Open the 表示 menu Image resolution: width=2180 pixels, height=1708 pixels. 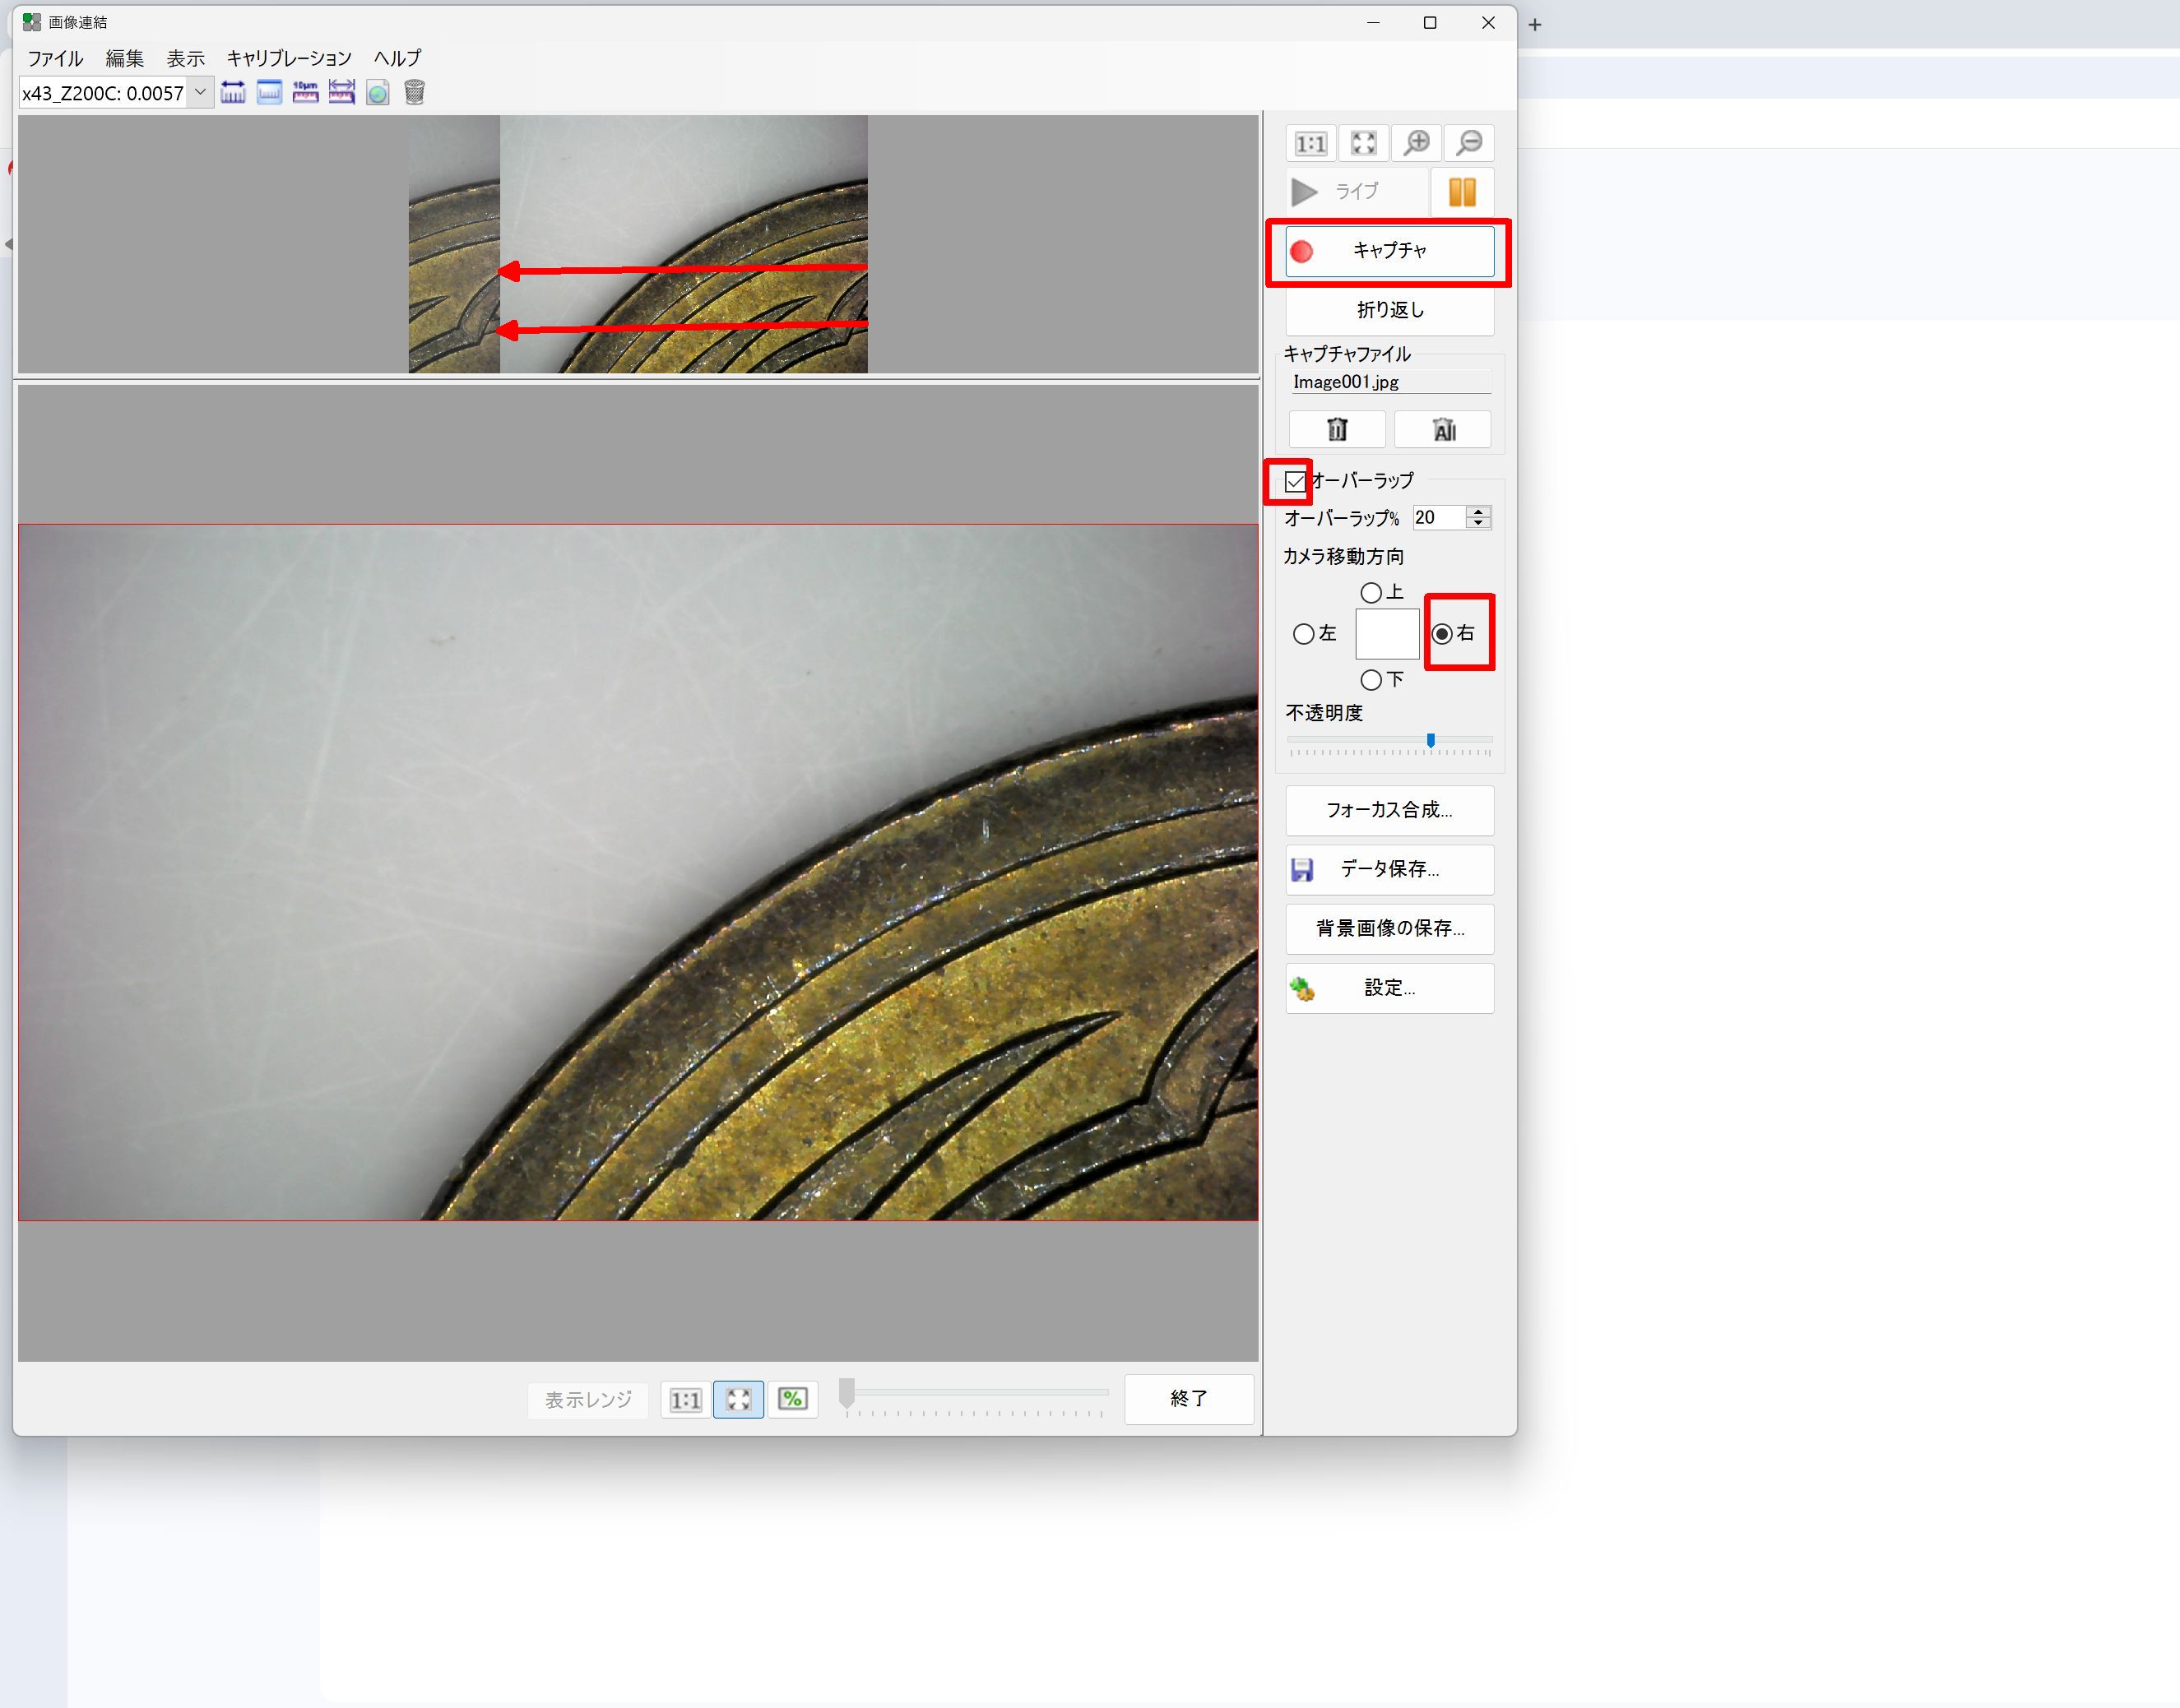pyautogui.click(x=185, y=58)
